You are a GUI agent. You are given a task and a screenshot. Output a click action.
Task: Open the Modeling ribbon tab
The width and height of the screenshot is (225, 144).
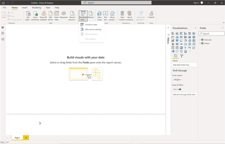pos(36,8)
